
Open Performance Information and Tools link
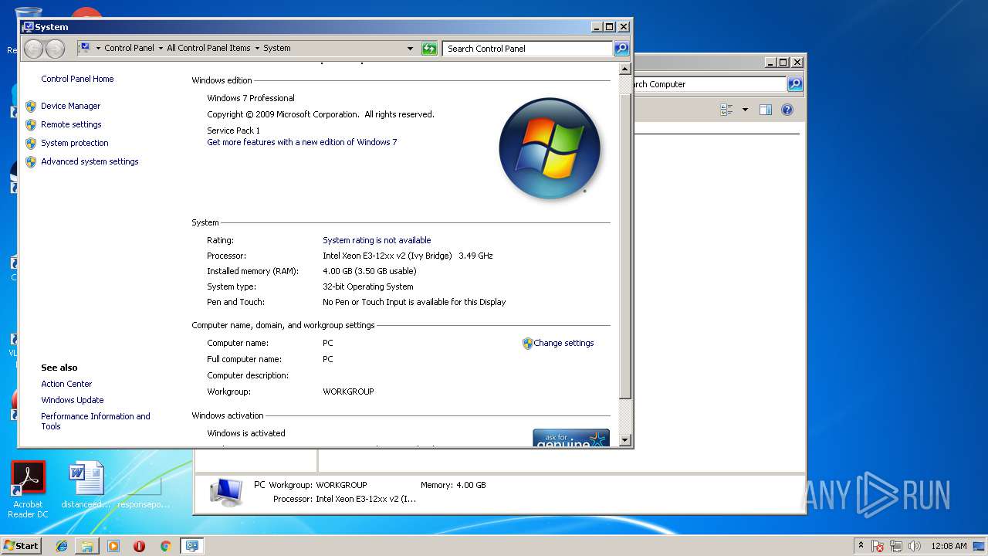pyautogui.click(x=96, y=421)
